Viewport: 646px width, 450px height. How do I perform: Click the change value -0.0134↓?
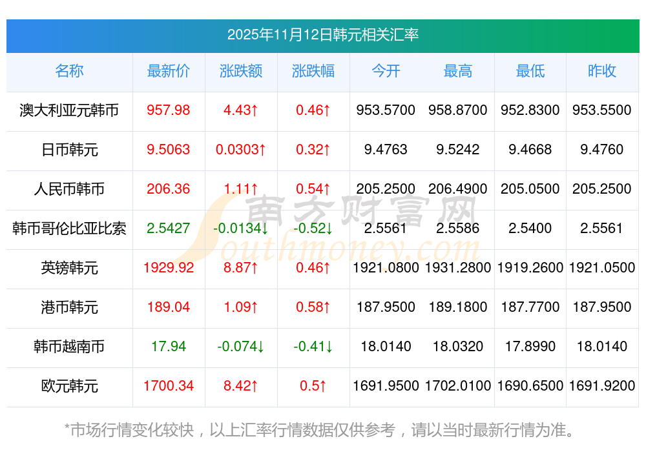(240, 228)
